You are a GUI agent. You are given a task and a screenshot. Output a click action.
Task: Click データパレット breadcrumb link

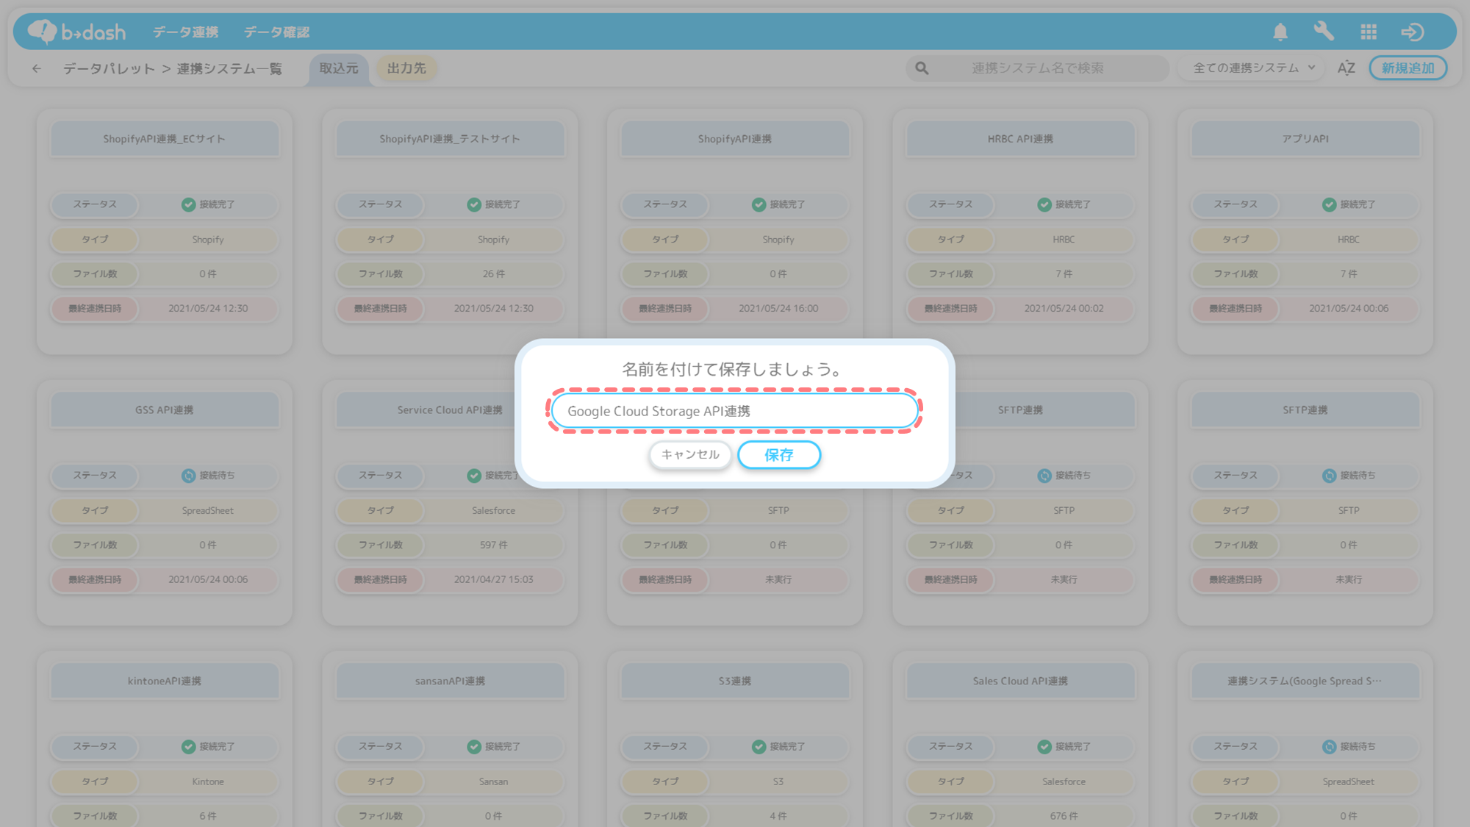click(x=109, y=68)
